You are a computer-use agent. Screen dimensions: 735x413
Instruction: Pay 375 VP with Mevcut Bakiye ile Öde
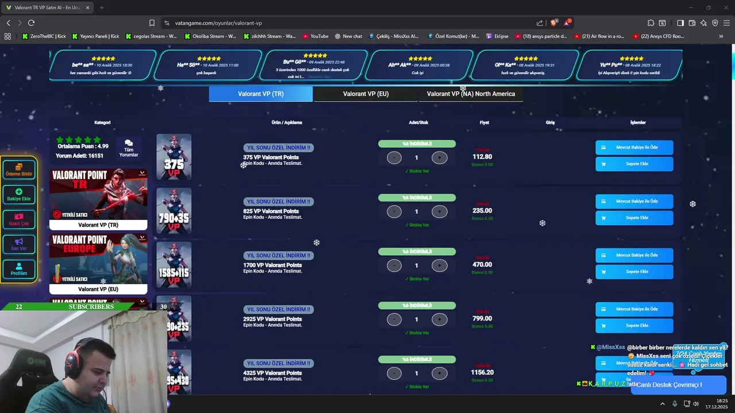pos(634,147)
